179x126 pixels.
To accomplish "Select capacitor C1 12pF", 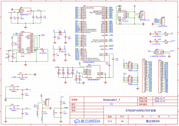I will 54,54.
